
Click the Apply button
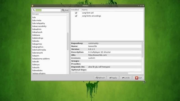(x=113, y=78)
